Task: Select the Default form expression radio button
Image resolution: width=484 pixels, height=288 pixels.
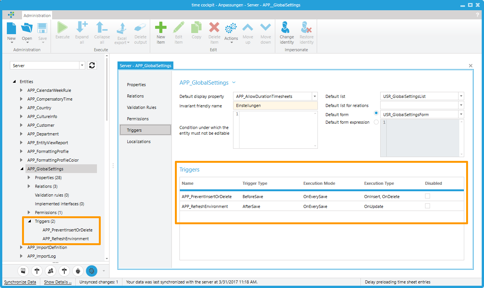Action: pos(376,122)
